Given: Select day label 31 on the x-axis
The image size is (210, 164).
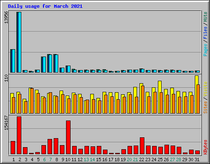Looking at the screenshot, I should point(197,159).
